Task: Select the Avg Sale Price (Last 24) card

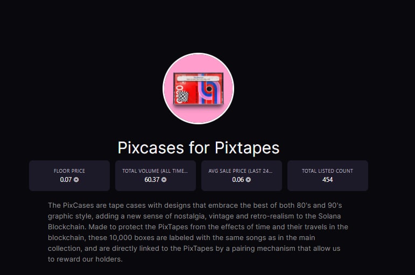Action: tap(242, 175)
